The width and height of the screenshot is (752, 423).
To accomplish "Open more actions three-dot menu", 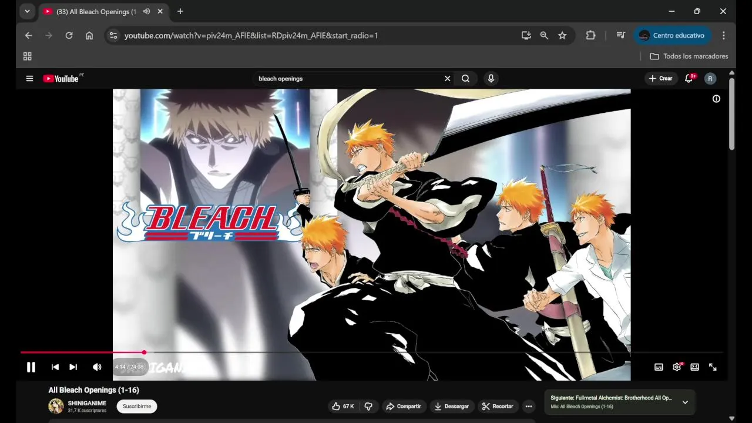I will tap(529, 406).
